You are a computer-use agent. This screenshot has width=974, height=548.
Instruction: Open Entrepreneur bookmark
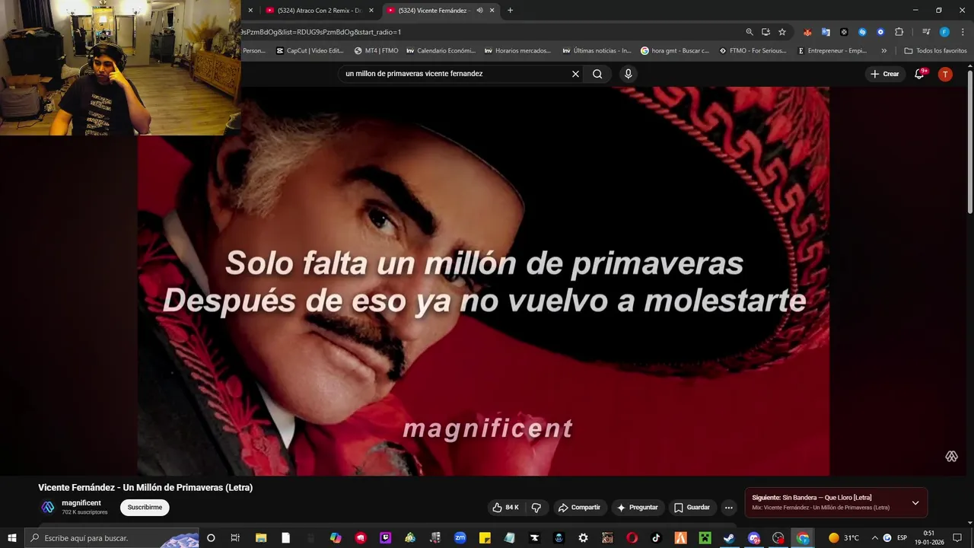pyautogui.click(x=832, y=51)
